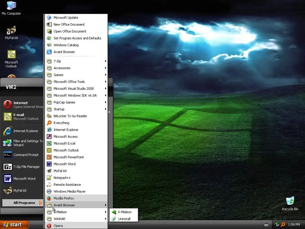
Task: Launch K-Meleon from the submenu
Action: click(x=124, y=212)
